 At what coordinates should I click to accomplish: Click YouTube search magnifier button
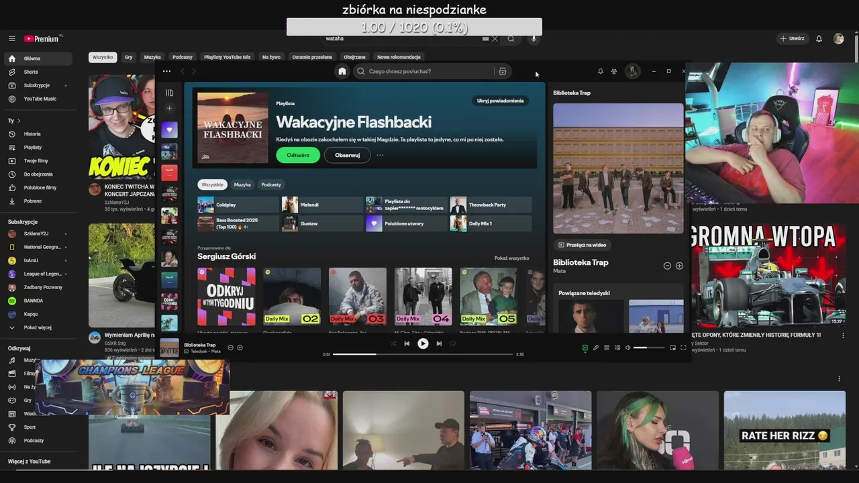[x=511, y=39]
